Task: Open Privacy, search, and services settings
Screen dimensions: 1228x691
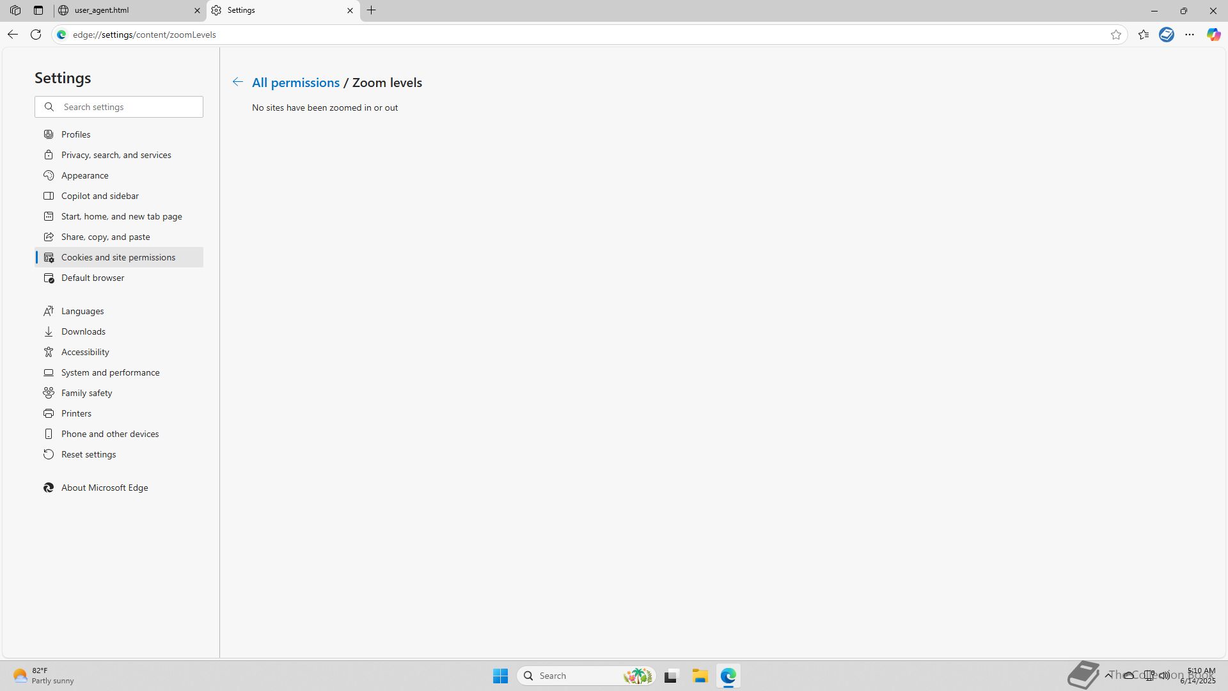Action: click(116, 155)
